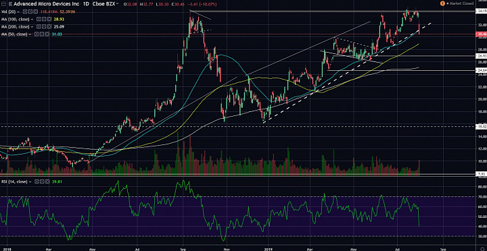Image resolution: width=487 pixels, height=251 pixels.
Task: Open settings for MA (100, close)
Action: tap(44, 19)
